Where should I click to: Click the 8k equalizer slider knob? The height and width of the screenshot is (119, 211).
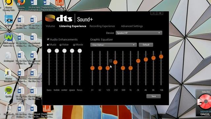coord(153,58)
